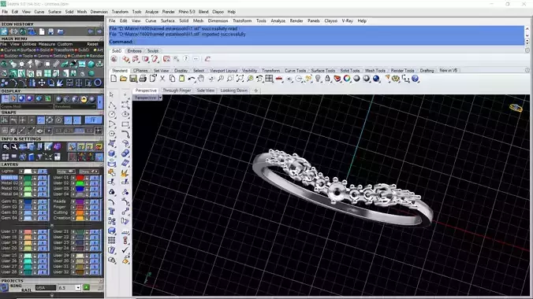This screenshot has width=533, height=299.
Task: Click the red color swatch of User 01
Action: point(80,178)
